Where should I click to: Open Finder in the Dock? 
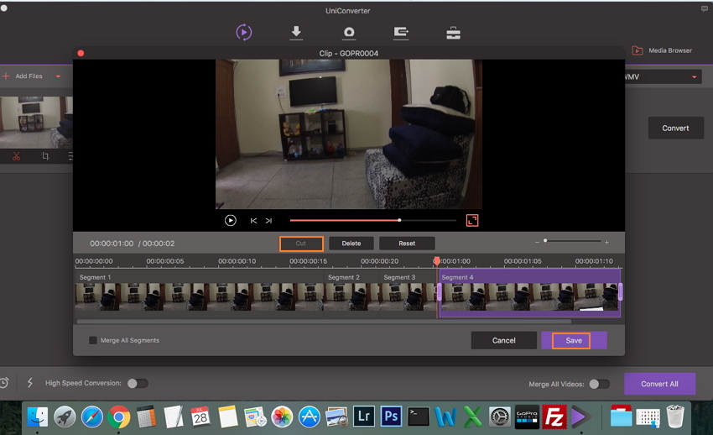pos(38,417)
